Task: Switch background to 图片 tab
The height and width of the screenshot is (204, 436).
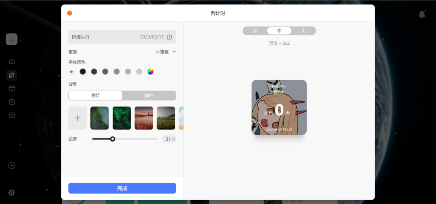Action: pos(95,96)
